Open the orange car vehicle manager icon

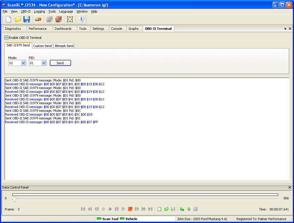coord(38,19)
